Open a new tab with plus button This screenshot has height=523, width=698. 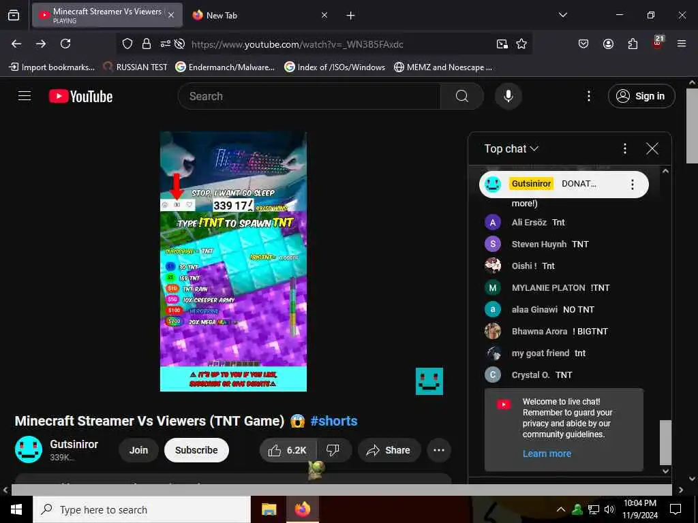(351, 16)
